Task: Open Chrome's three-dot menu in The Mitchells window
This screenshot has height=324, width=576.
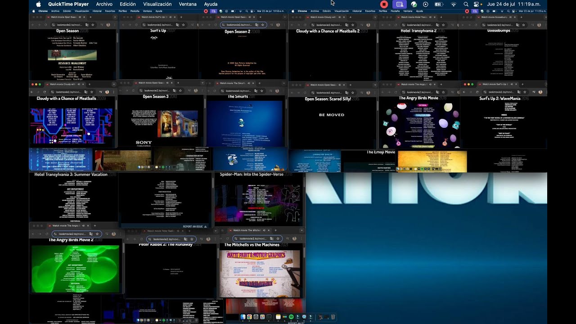Action: pyautogui.click(x=302, y=238)
